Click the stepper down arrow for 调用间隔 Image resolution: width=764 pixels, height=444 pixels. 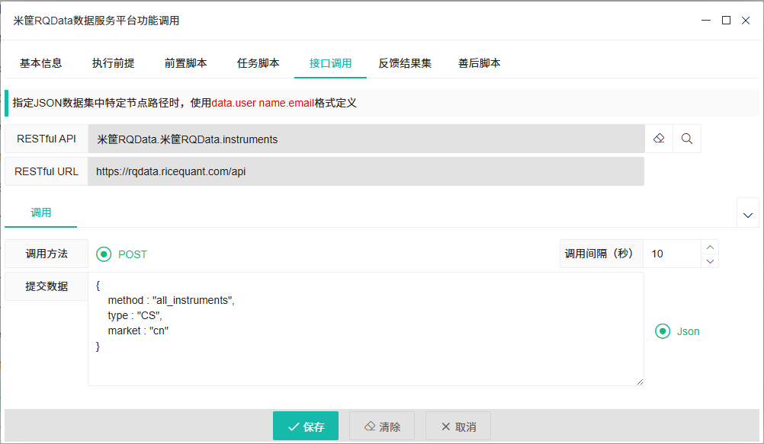[709, 261]
